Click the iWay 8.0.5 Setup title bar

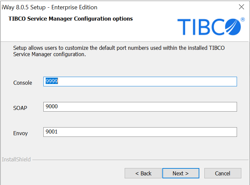49,7
